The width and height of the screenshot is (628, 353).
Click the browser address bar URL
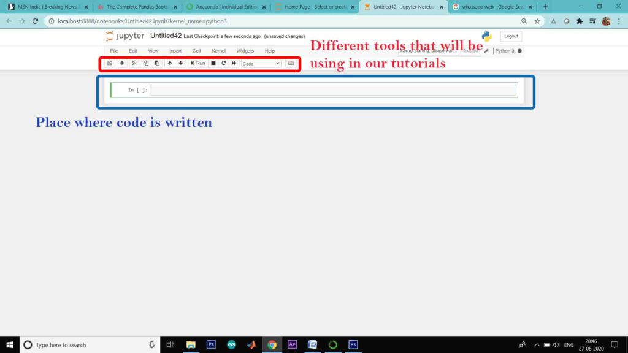(x=142, y=21)
